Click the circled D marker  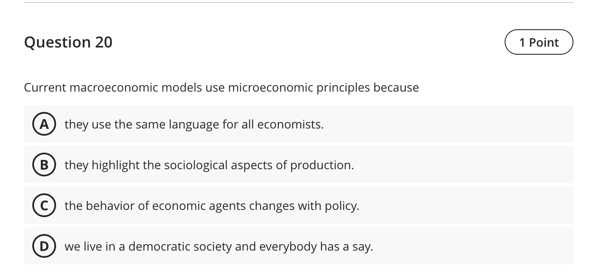[44, 246]
